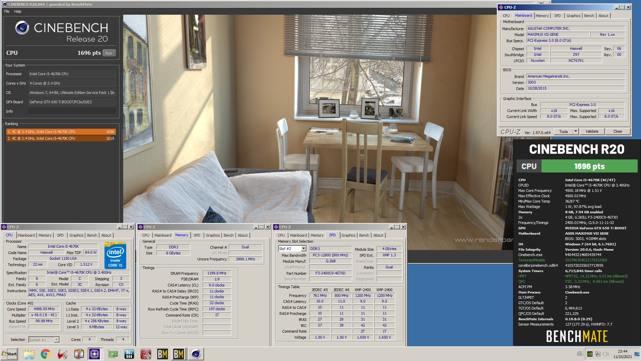Click the green 1696 pts BenchMate score bar
The height and width of the screenshot is (361, 641).
pyautogui.click(x=589, y=166)
